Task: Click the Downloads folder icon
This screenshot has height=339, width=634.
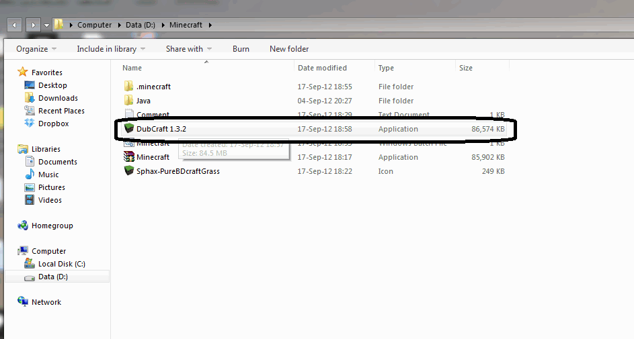Action: [30, 97]
